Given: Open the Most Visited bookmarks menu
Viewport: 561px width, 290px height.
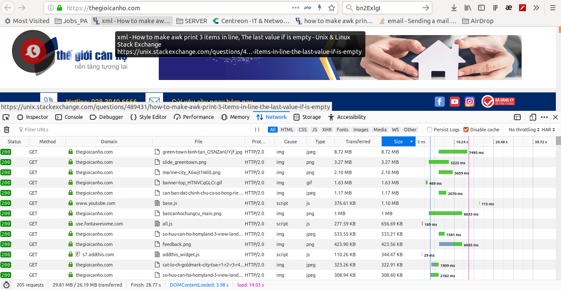Looking at the screenshot, I should coord(27,21).
